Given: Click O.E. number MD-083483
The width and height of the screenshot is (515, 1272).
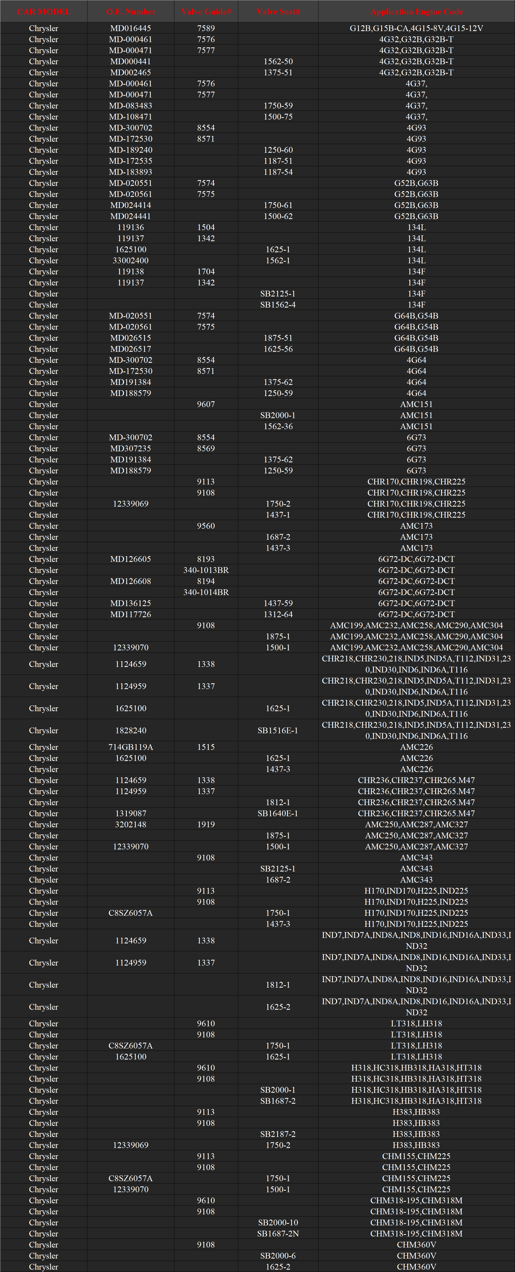Looking at the screenshot, I should [131, 106].
